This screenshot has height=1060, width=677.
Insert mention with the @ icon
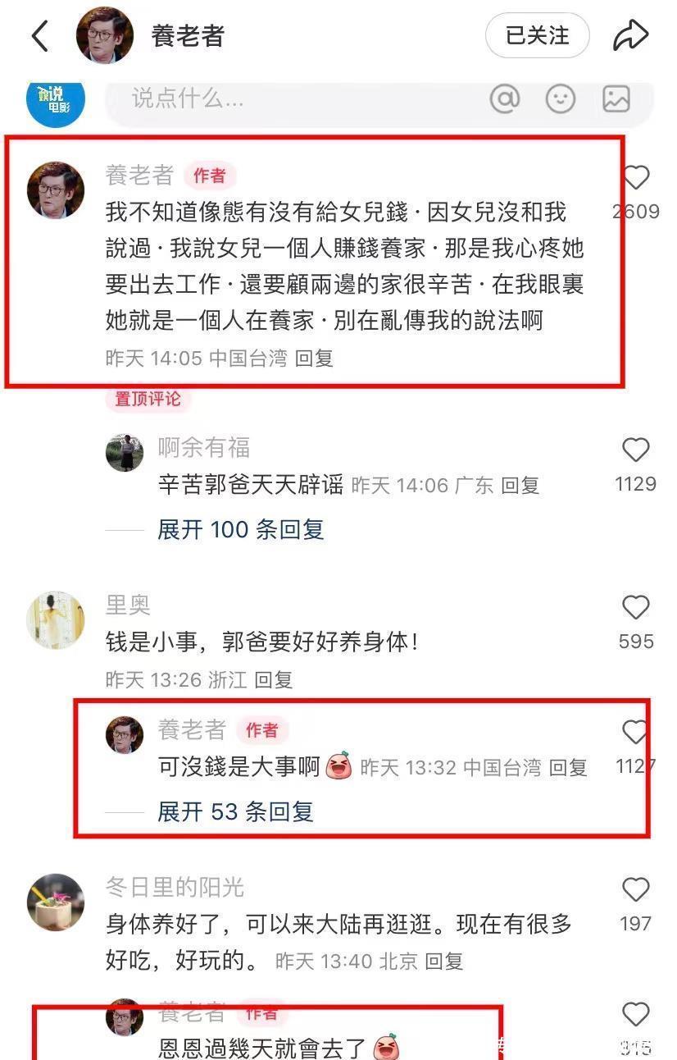pos(505,99)
